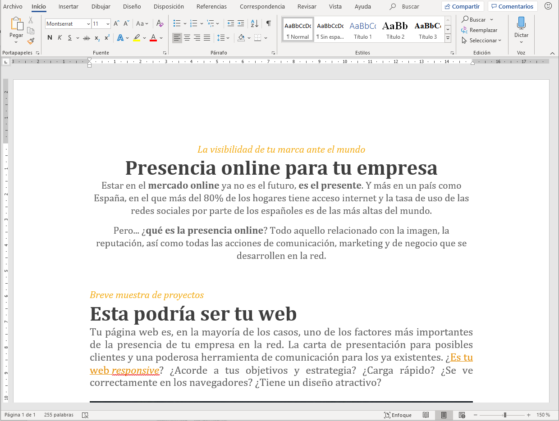The height and width of the screenshot is (421, 559).
Task: Toggle subscript formatting
Action: [97, 38]
